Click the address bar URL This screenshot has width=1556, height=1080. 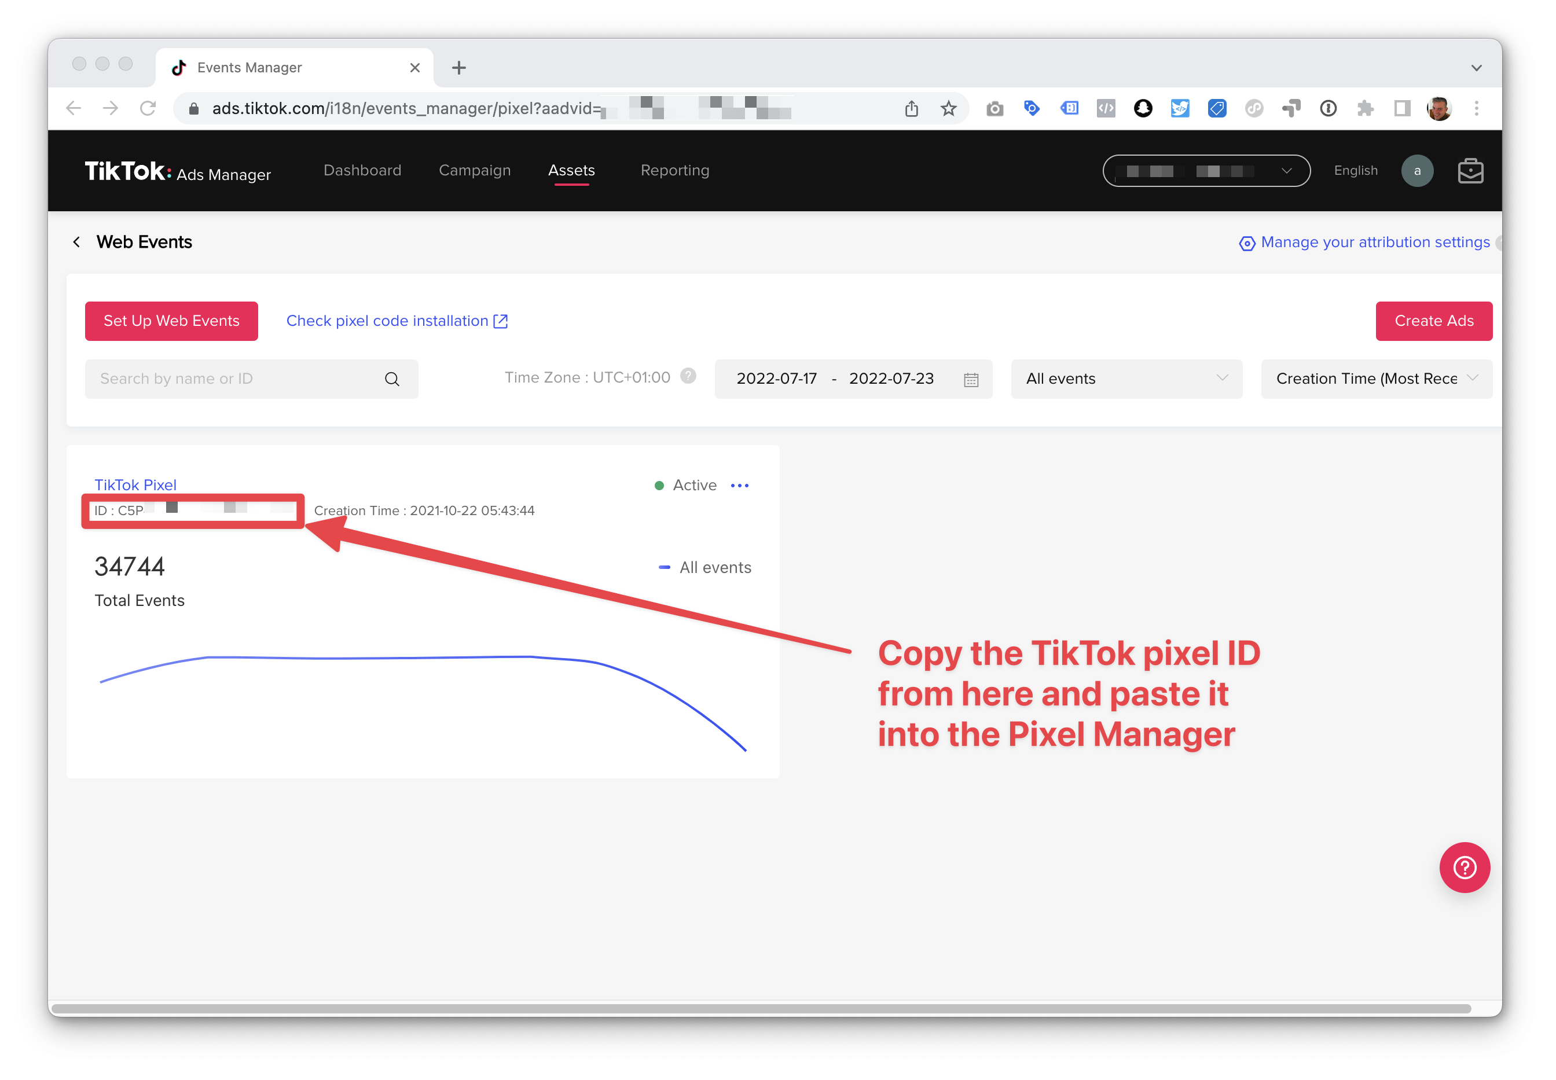point(406,108)
